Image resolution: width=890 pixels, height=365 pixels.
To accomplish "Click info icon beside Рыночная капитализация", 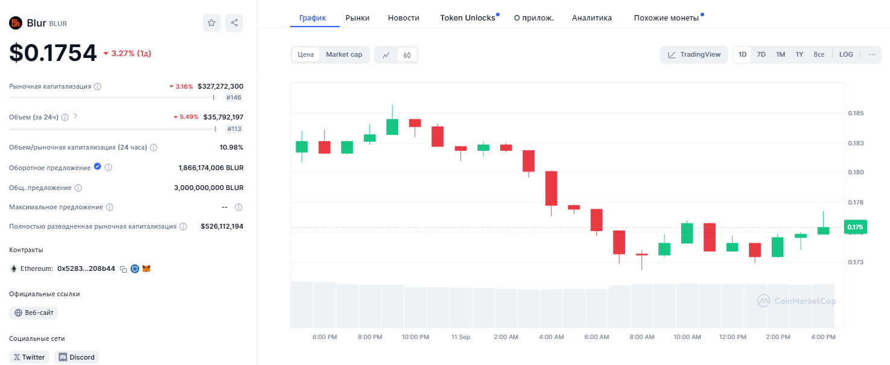I will point(98,87).
